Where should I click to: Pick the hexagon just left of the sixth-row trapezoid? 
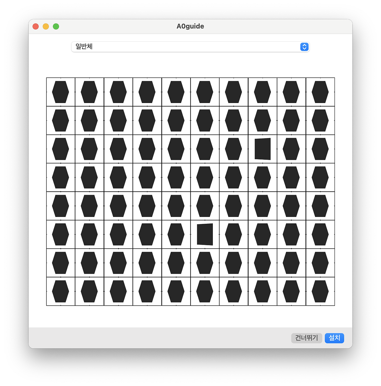pos(176,234)
